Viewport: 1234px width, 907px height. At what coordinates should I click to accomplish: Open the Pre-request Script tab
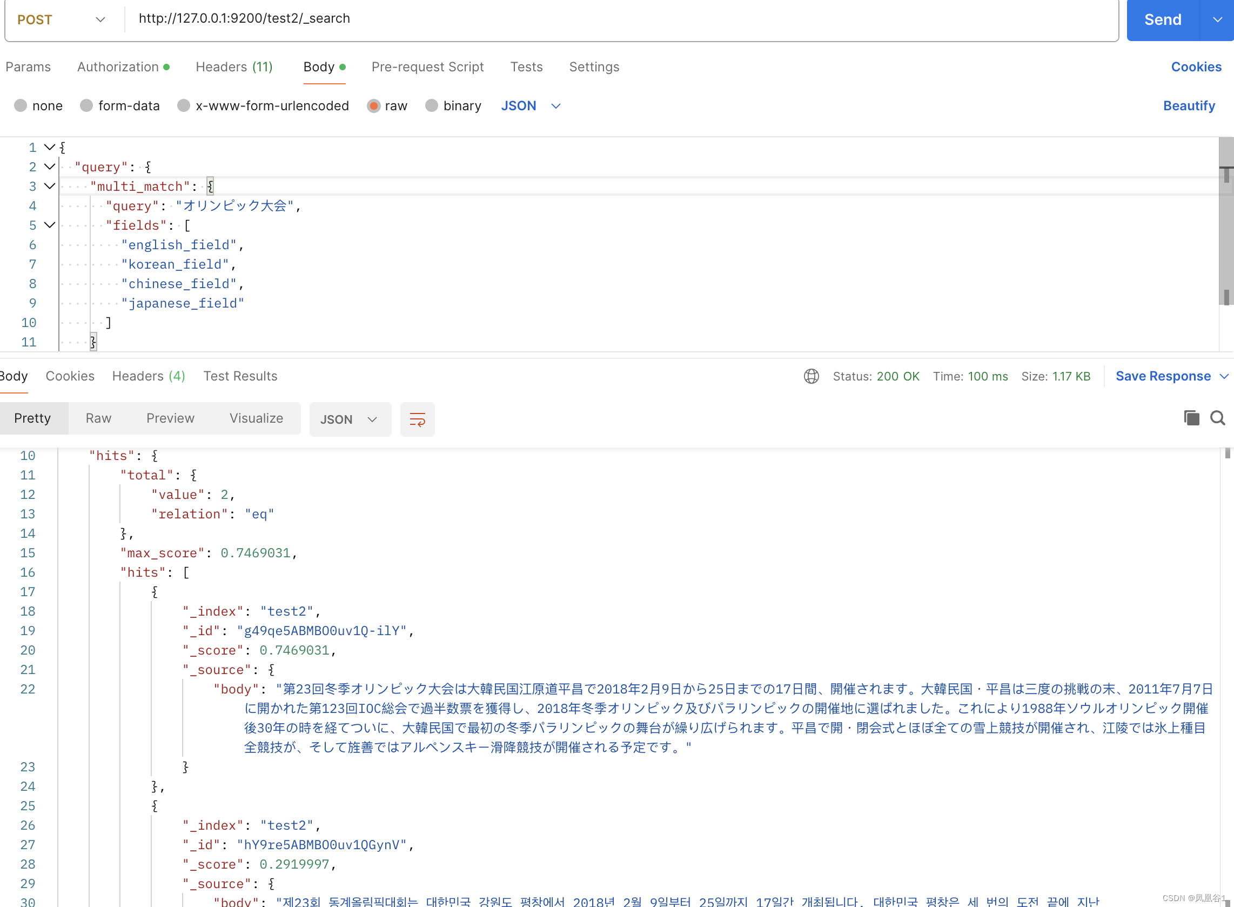pos(427,67)
